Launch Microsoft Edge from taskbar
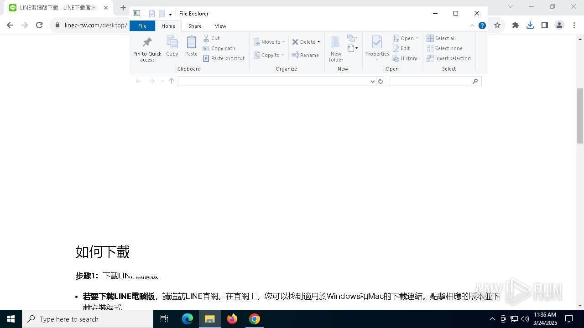 (188, 319)
